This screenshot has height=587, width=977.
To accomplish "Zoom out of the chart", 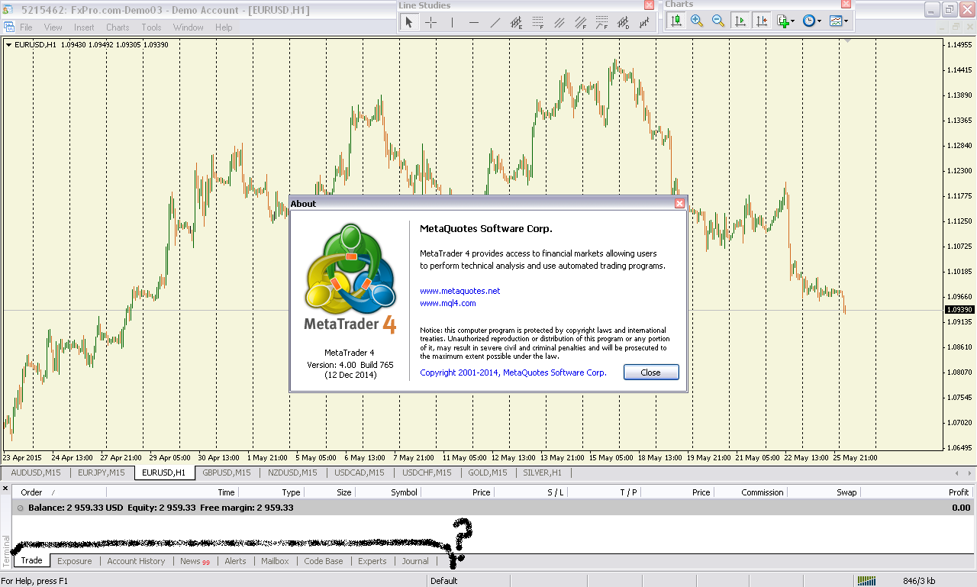I will (x=718, y=21).
